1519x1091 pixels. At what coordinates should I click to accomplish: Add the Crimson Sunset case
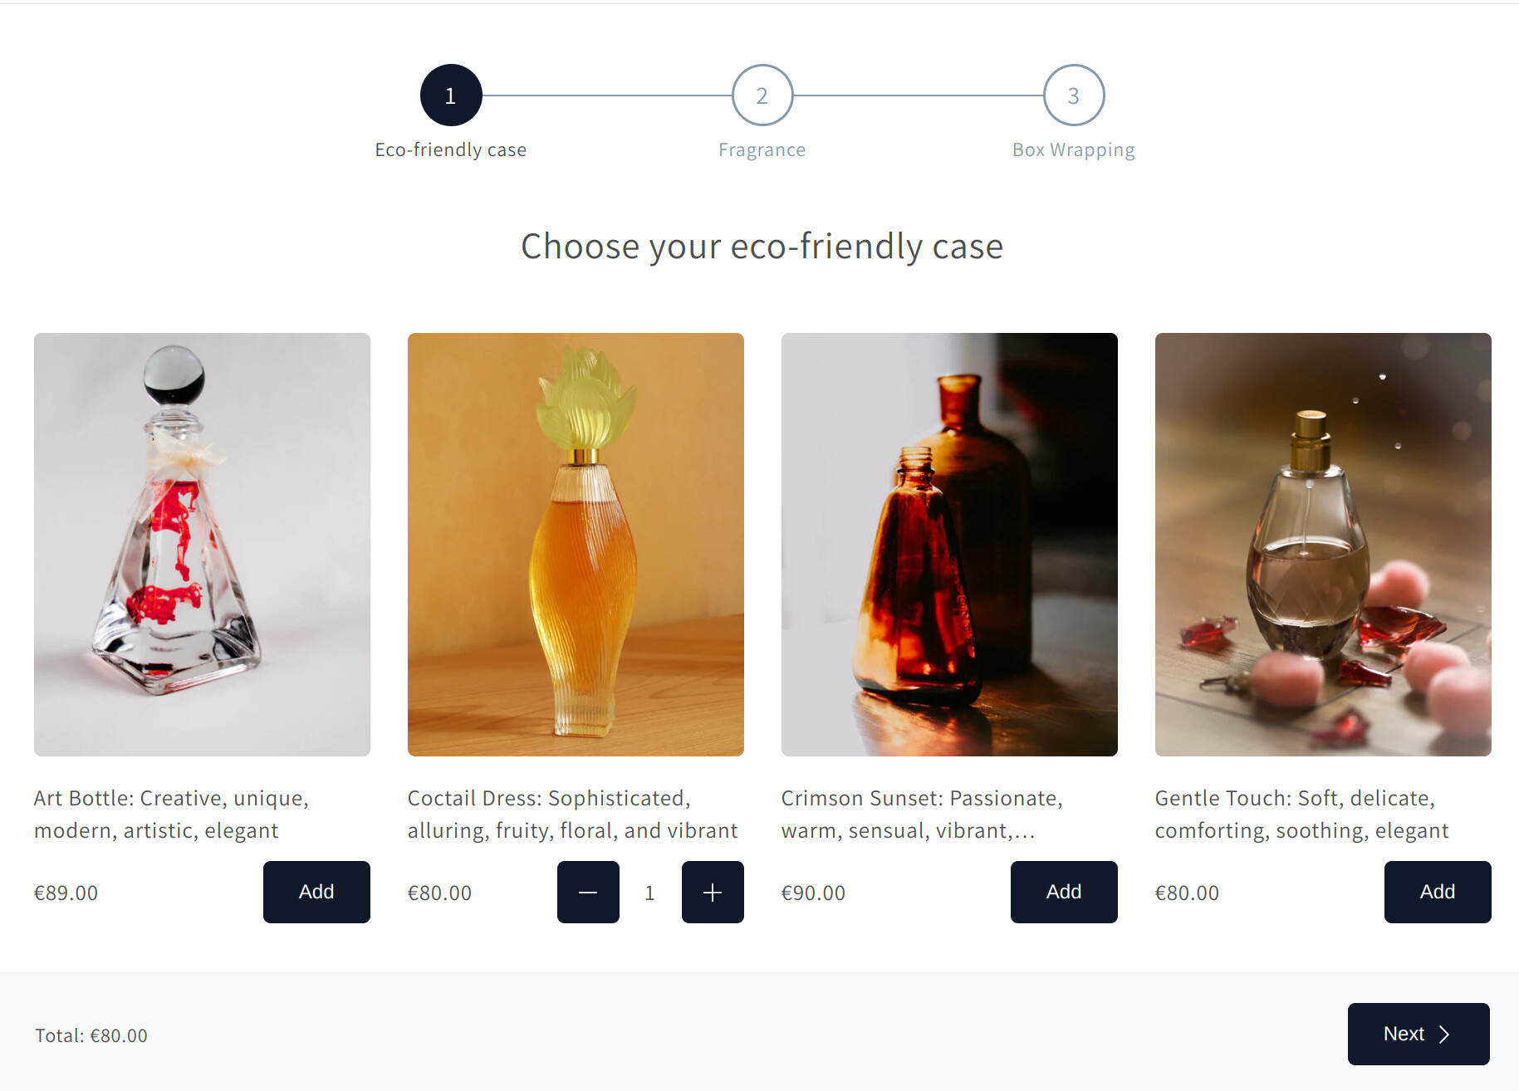pos(1063,892)
